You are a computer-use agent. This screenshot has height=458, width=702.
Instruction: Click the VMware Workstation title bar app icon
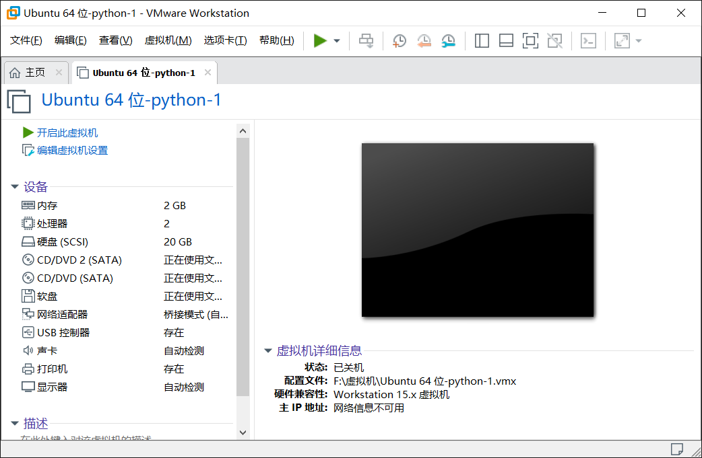click(x=13, y=13)
